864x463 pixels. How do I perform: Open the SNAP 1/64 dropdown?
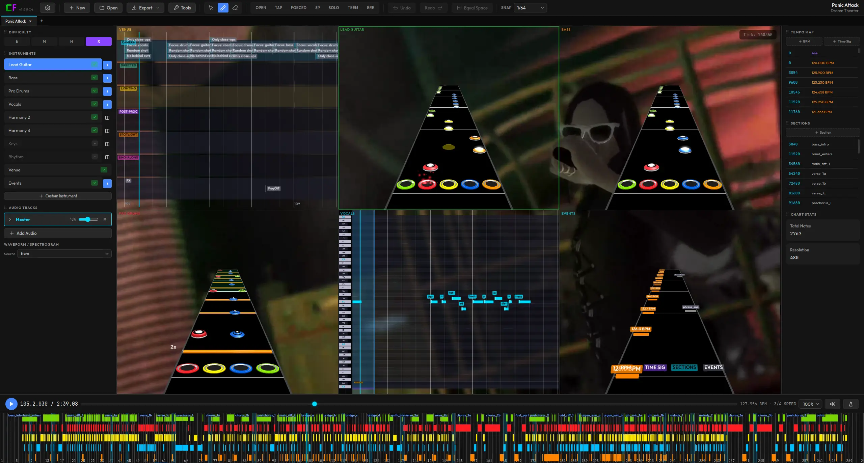click(x=530, y=8)
